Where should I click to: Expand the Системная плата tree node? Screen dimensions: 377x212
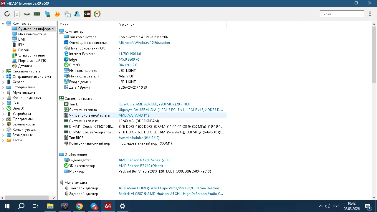tap(3, 71)
